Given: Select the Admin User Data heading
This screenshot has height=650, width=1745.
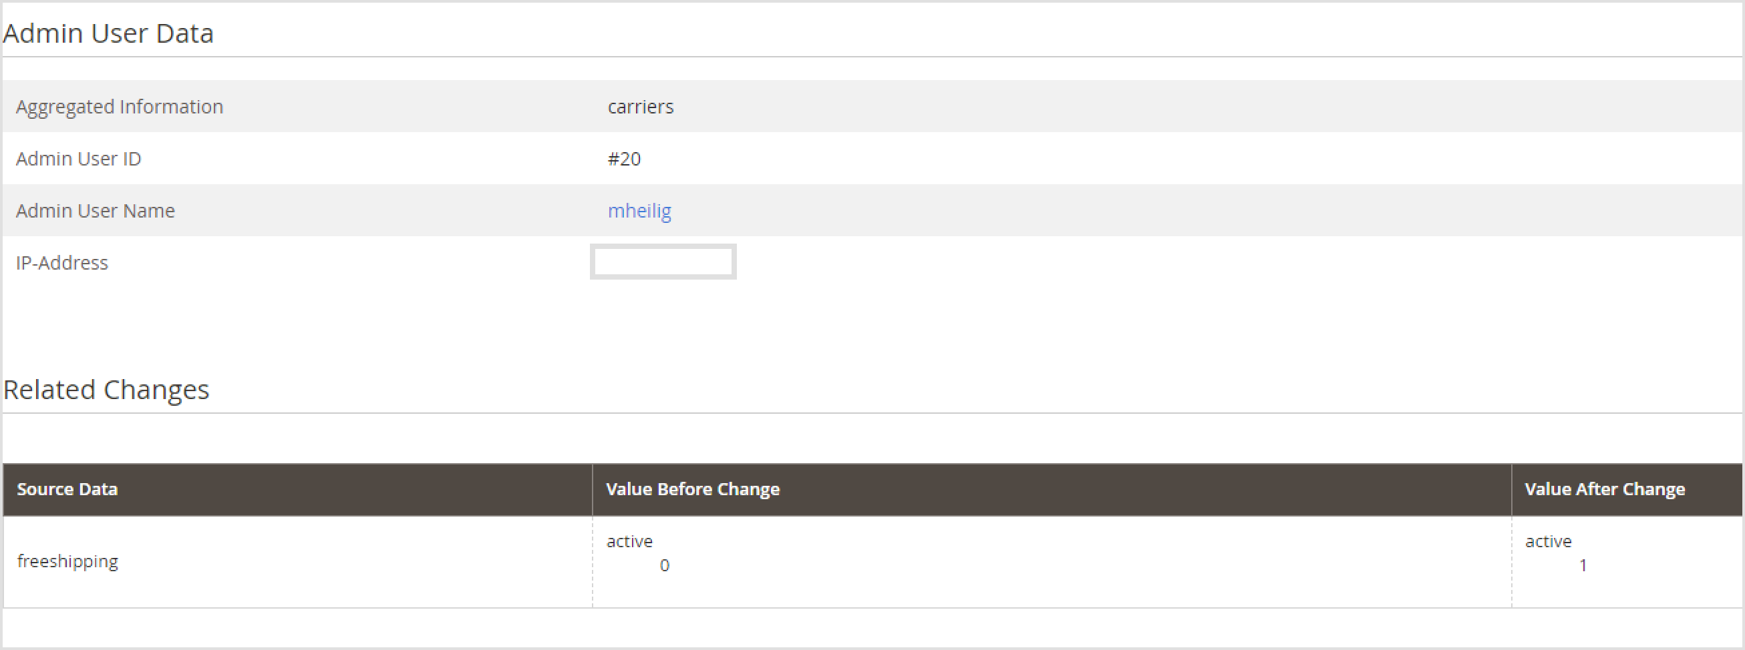Looking at the screenshot, I should tap(109, 33).
